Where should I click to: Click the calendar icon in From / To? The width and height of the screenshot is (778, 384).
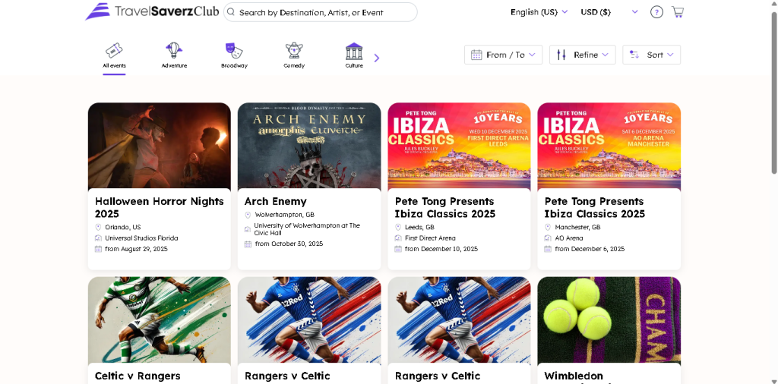pos(476,55)
